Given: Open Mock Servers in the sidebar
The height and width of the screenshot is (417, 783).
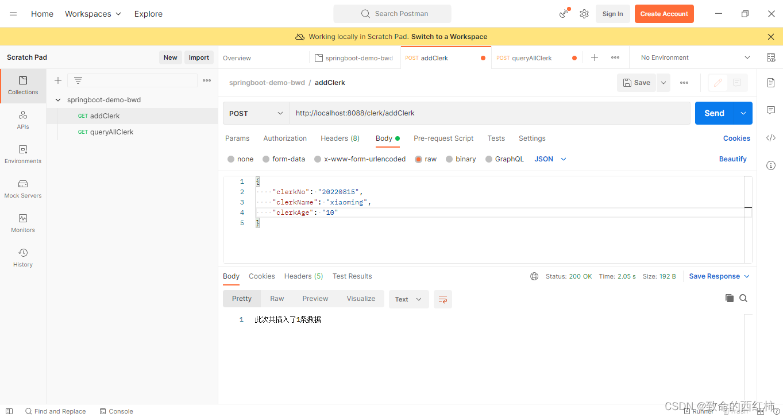Looking at the screenshot, I should point(23,189).
